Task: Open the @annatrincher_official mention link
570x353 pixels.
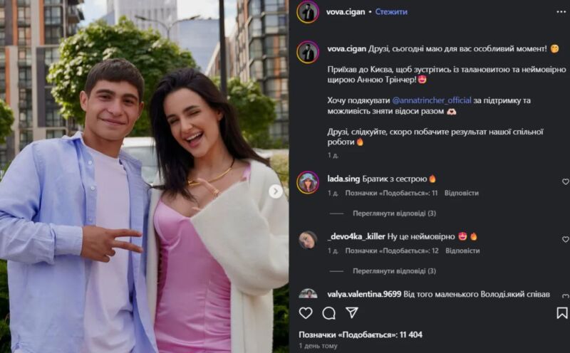Action: click(432, 100)
